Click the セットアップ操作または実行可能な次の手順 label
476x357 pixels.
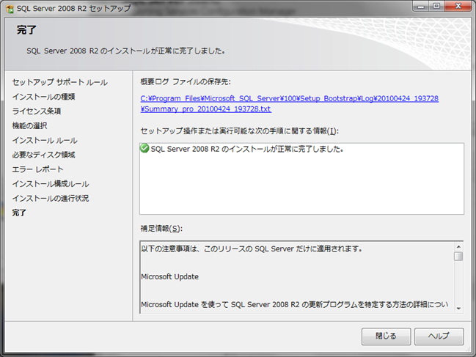point(240,131)
